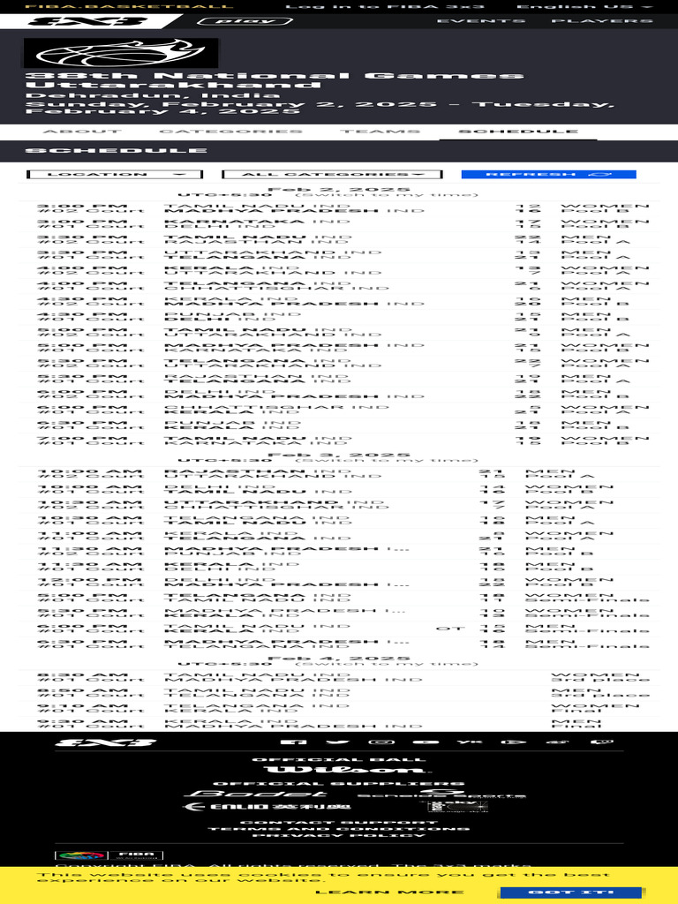Open the English US language dropdown
678x904 pixels.
pyautogui.click(x=584, y=7)
